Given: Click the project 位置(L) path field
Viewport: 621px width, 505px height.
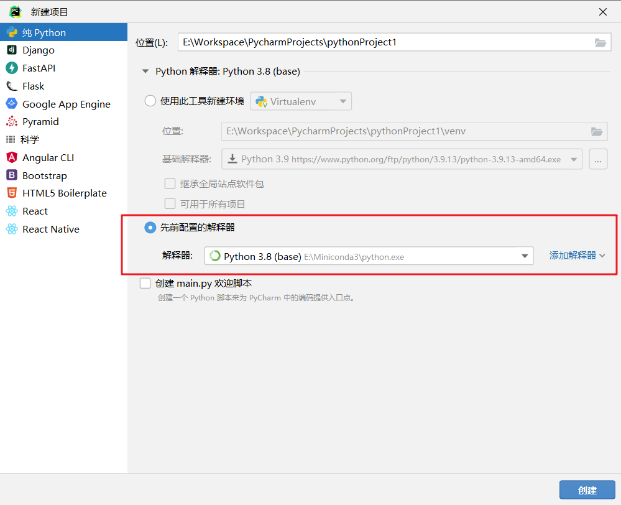Looking at the screenshot, I should [x=395, y=42].
